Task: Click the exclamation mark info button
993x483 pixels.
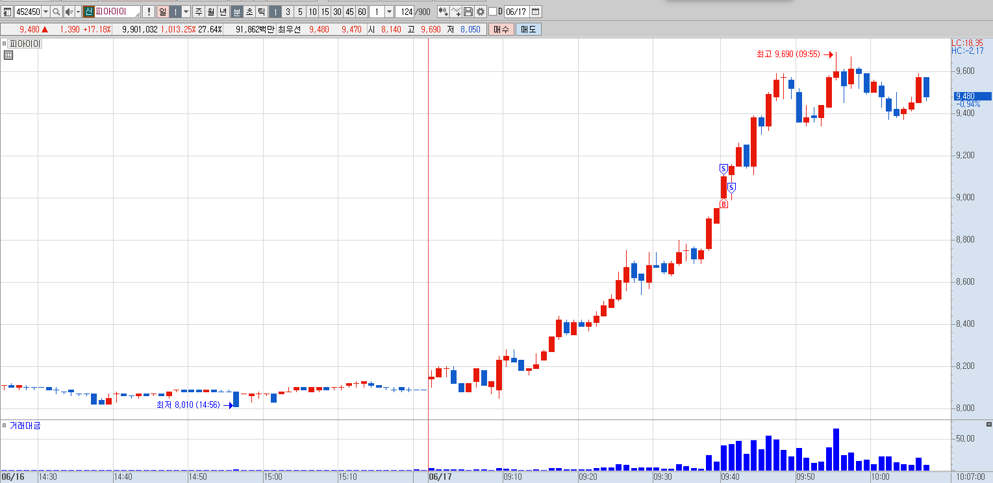Action: pos(149,12)
